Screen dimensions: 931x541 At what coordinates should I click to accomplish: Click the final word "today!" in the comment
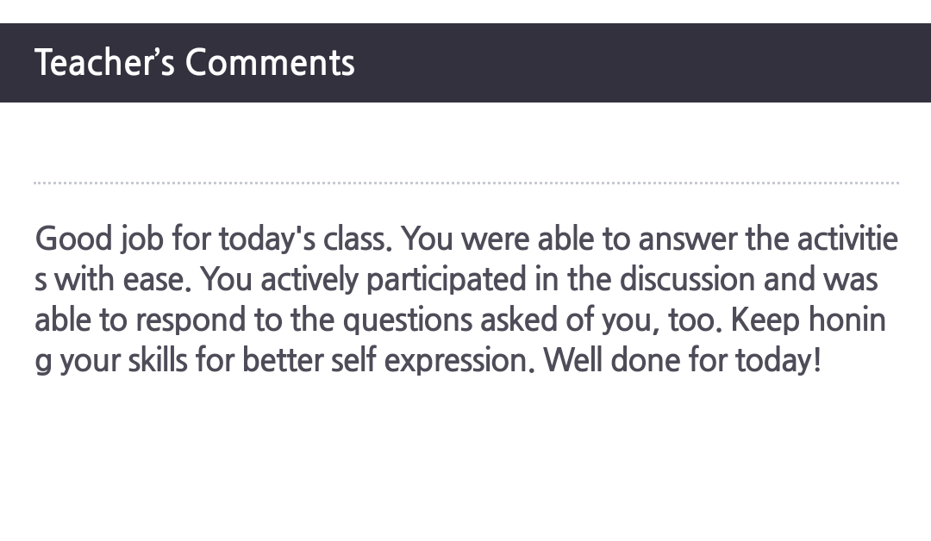tap(778, 361)
